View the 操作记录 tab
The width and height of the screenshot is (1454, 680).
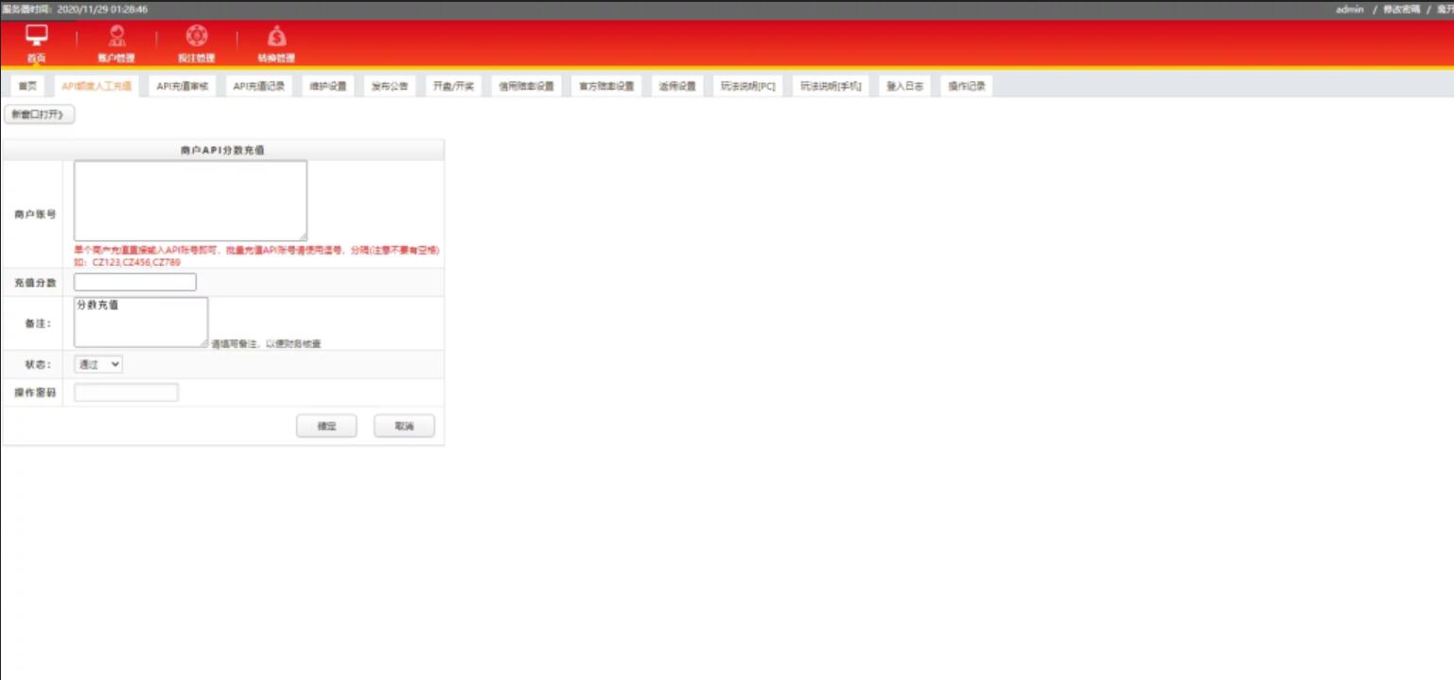click(967, 86)
